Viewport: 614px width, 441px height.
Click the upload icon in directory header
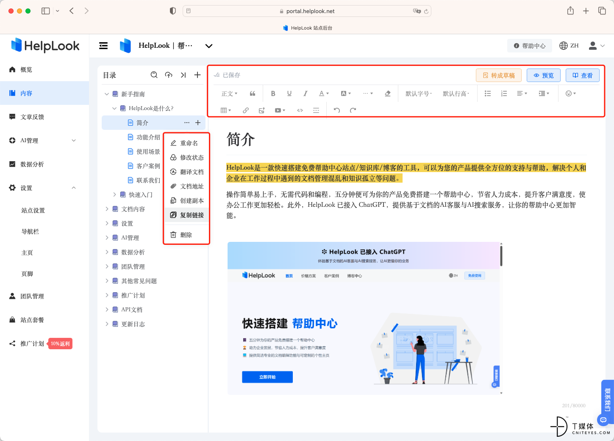[x=169, y=75]
